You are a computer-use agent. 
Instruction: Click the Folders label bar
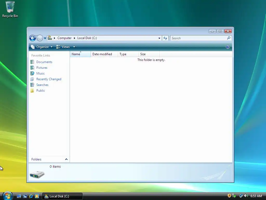click(x=49, y=159)
